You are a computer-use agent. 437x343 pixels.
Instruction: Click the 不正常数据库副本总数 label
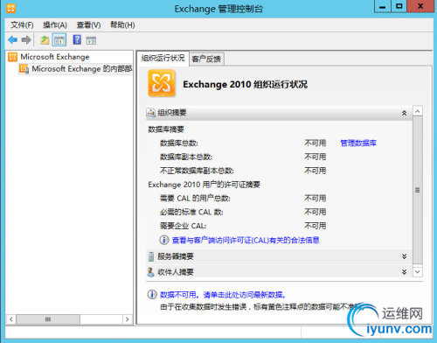pos(197,171)
